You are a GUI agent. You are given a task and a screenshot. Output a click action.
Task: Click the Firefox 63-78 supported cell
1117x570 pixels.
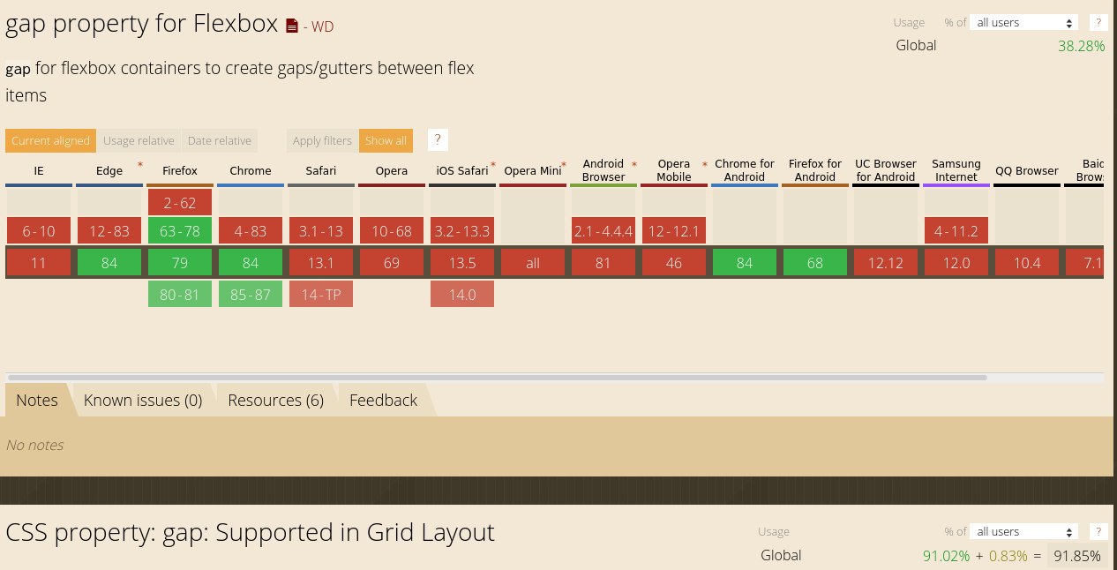click(x=180, y=231)
